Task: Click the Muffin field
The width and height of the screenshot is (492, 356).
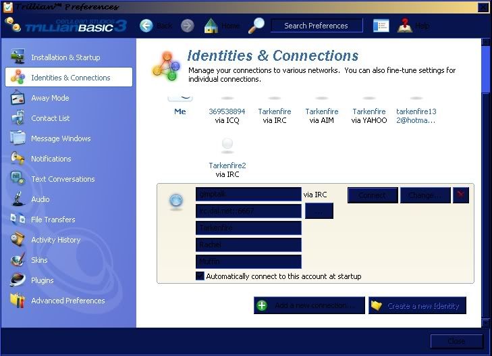Action: (248, 261)
